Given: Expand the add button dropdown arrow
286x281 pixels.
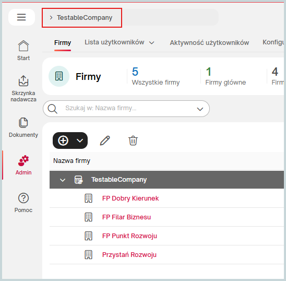Looking at the screenshot, I should coord(80,140).
